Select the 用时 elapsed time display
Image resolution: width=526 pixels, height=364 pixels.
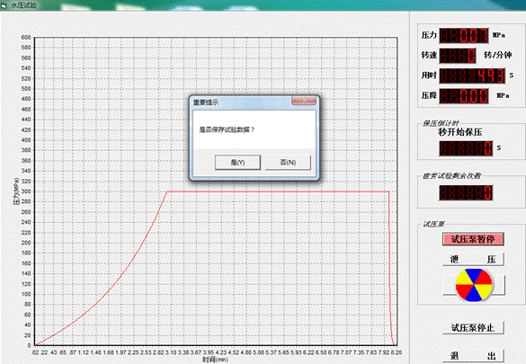click(x=472, y=75)
